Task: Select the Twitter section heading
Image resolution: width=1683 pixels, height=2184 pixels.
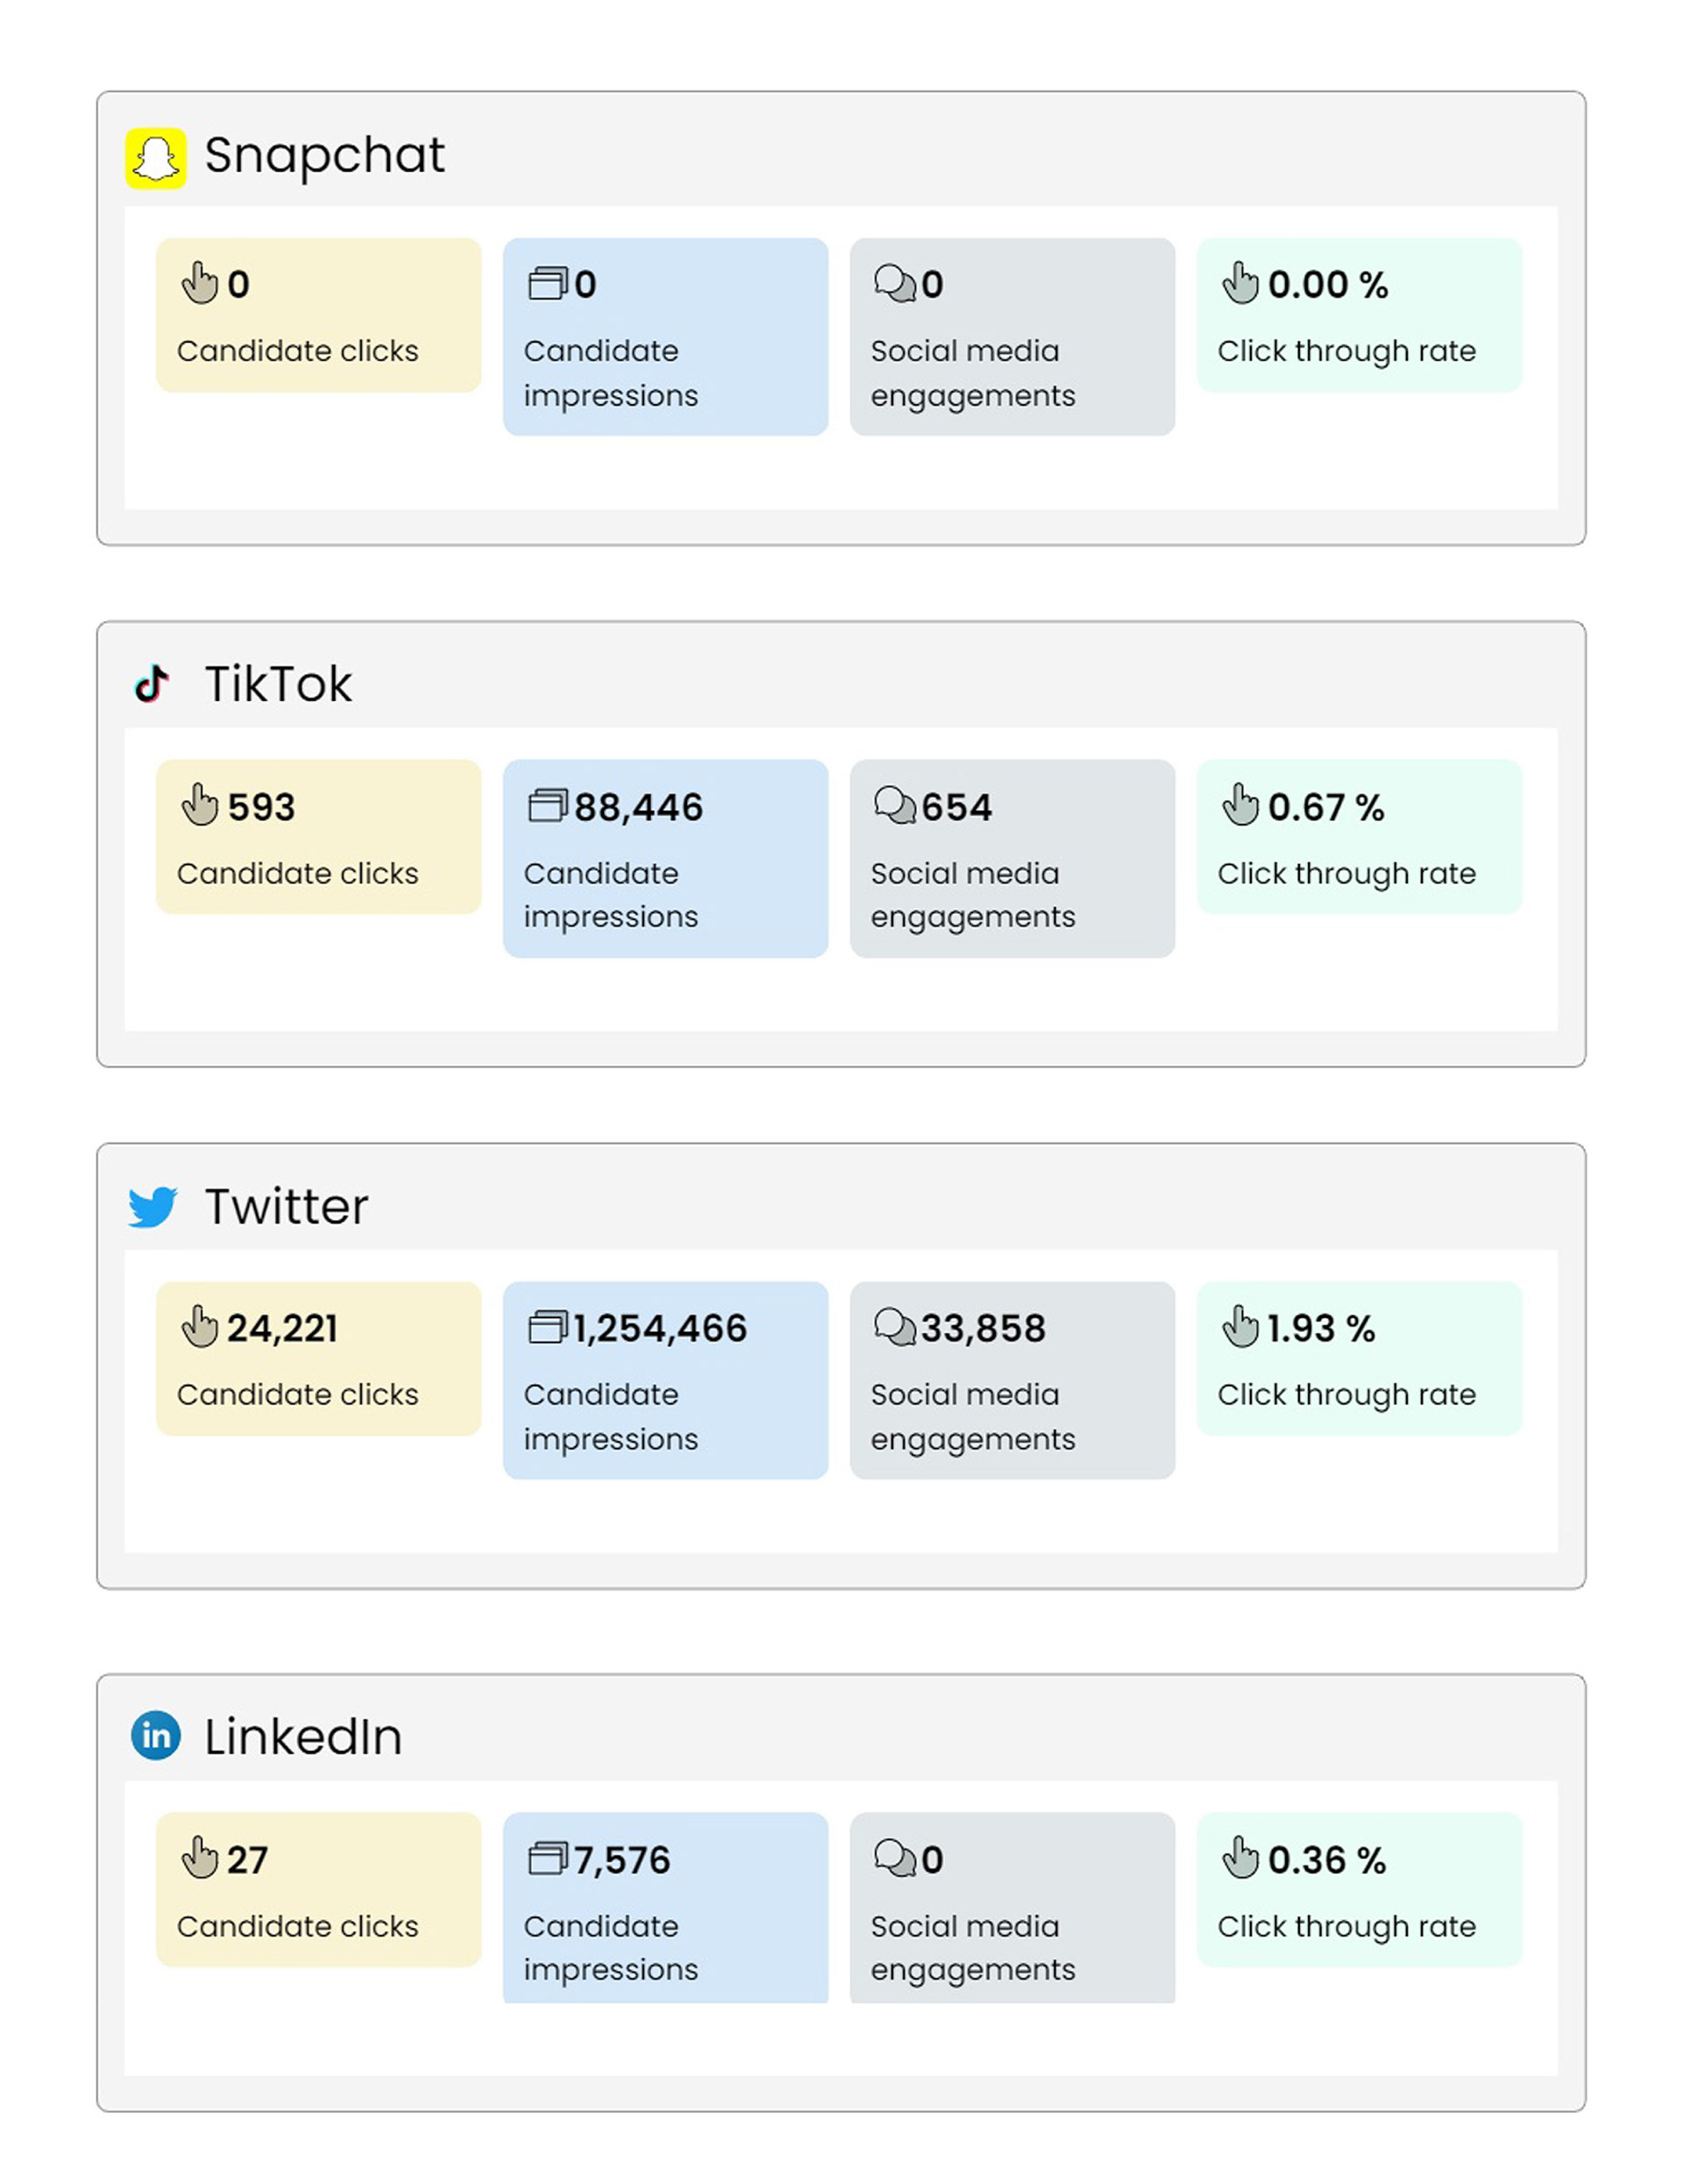Action: (286, 1207)
